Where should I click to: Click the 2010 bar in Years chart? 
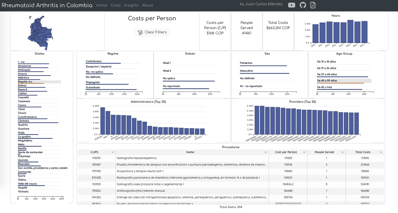[x=315, y=33]
